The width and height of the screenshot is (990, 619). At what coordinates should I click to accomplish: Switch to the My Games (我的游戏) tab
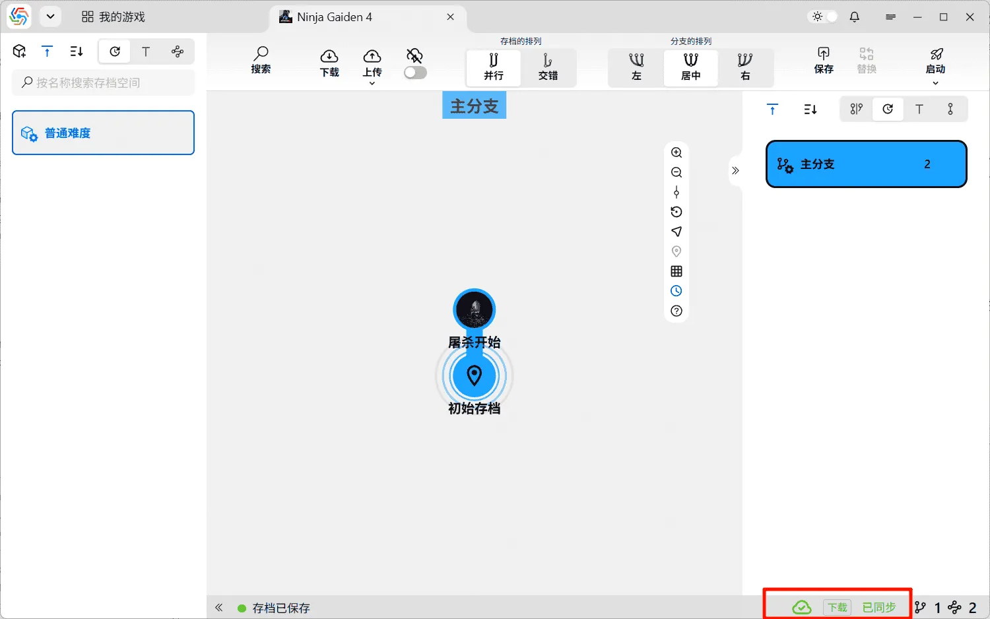click(x=114, y=17)
